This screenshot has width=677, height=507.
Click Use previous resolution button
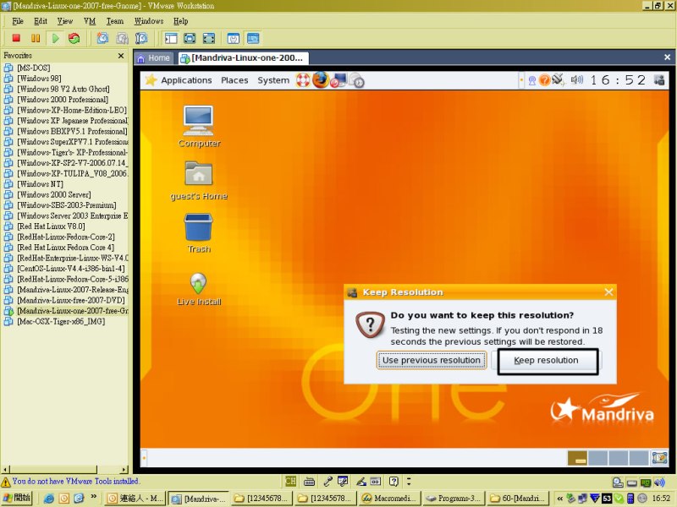coord(432,361)
